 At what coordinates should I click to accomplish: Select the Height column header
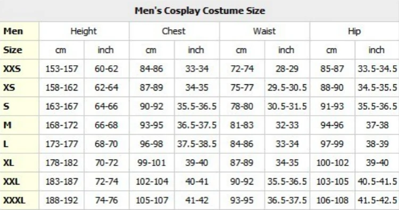(84, 31)
